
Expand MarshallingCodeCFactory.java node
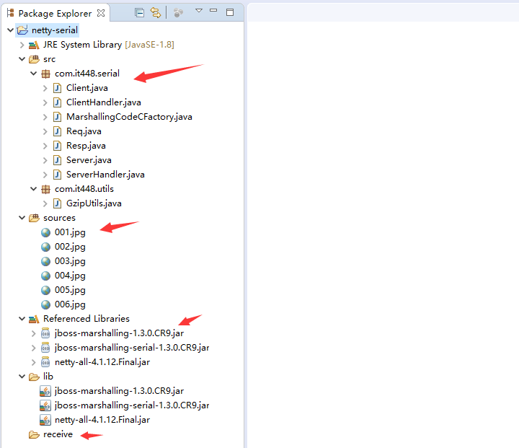point(45,117)
